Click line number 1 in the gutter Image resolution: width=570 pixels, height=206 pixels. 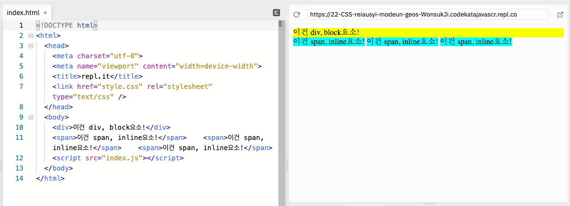pyautogui.click(x=21, y=25)
